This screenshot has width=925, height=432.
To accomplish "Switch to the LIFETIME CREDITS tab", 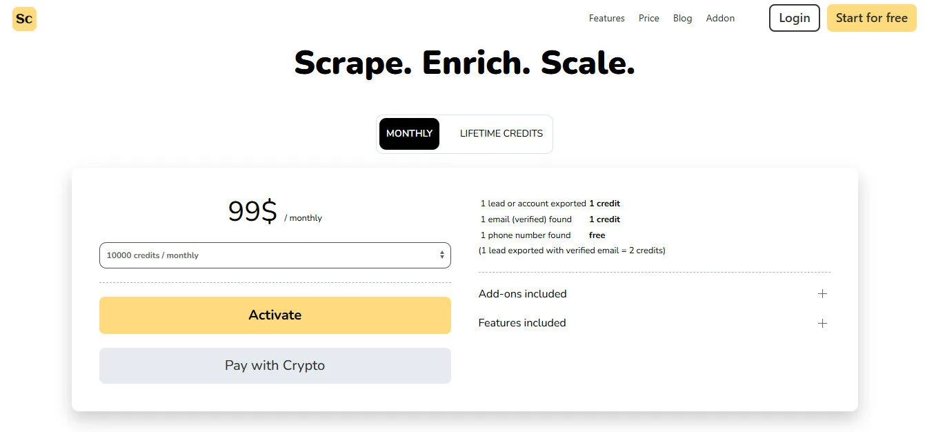I will (501, 133).
